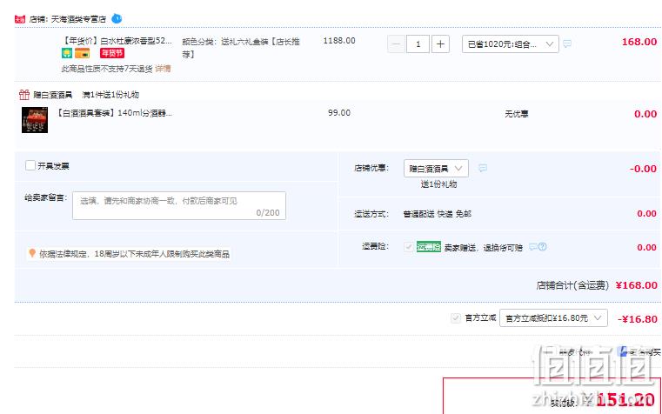The height and width of the screenshot is (414, 662).
Task: Open the 官方立减抵扣¥16.80元 dropdown
Action: 553,318
